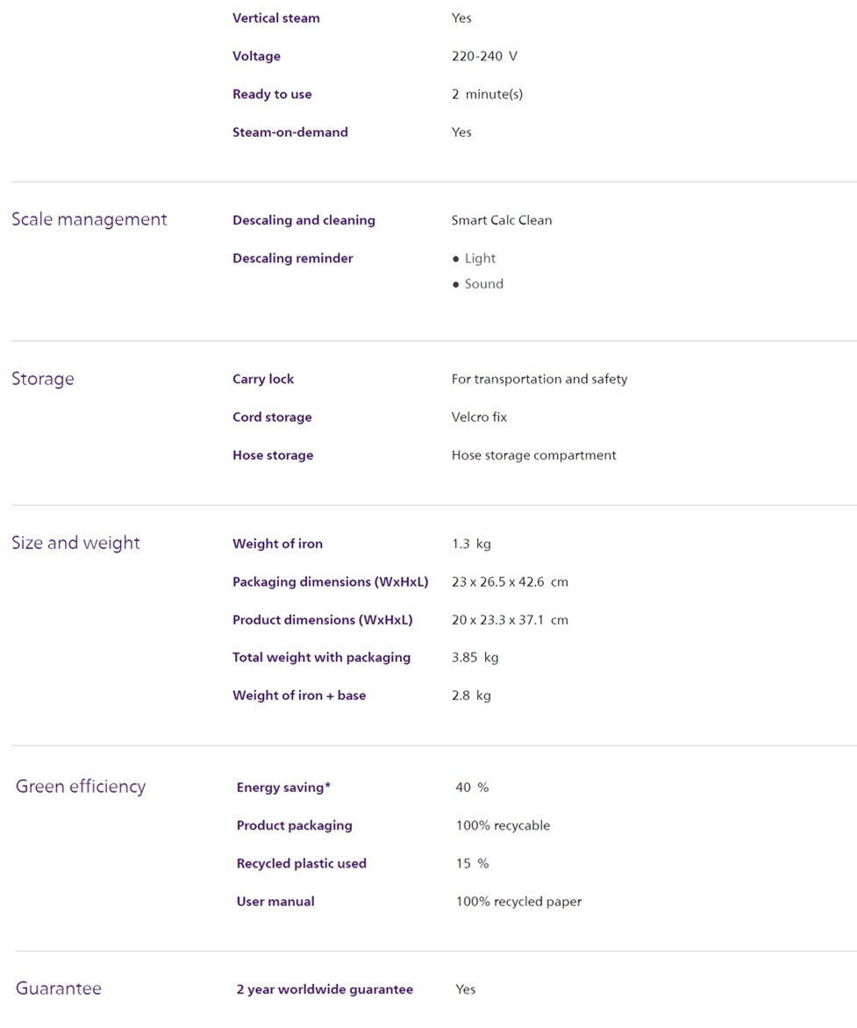Click the 2 year worldwide guarantee label

(x=325, y=989)
